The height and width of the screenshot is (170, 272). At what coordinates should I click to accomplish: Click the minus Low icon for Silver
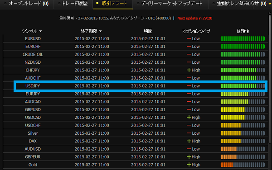point(189,133)
